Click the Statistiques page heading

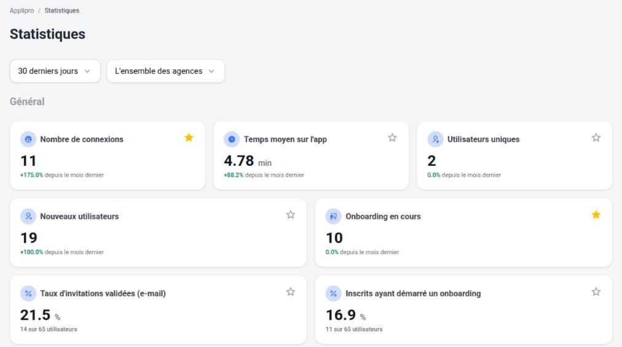47,34
